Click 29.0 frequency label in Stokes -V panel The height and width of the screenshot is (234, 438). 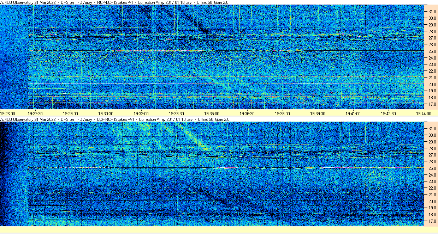[432, 25]
